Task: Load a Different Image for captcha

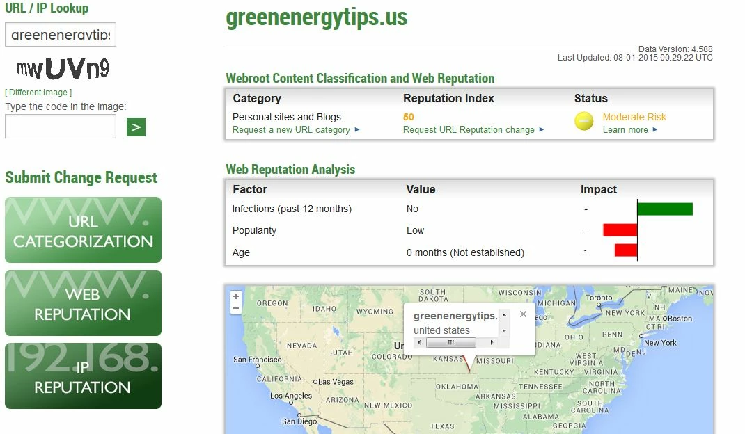Action: pyautogui.click(x=38, y=92)
